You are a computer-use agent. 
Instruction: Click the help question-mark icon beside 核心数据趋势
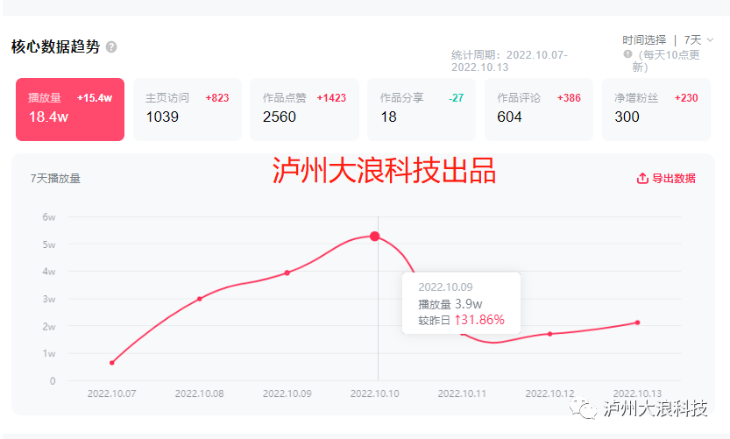[x=111, y=47]
